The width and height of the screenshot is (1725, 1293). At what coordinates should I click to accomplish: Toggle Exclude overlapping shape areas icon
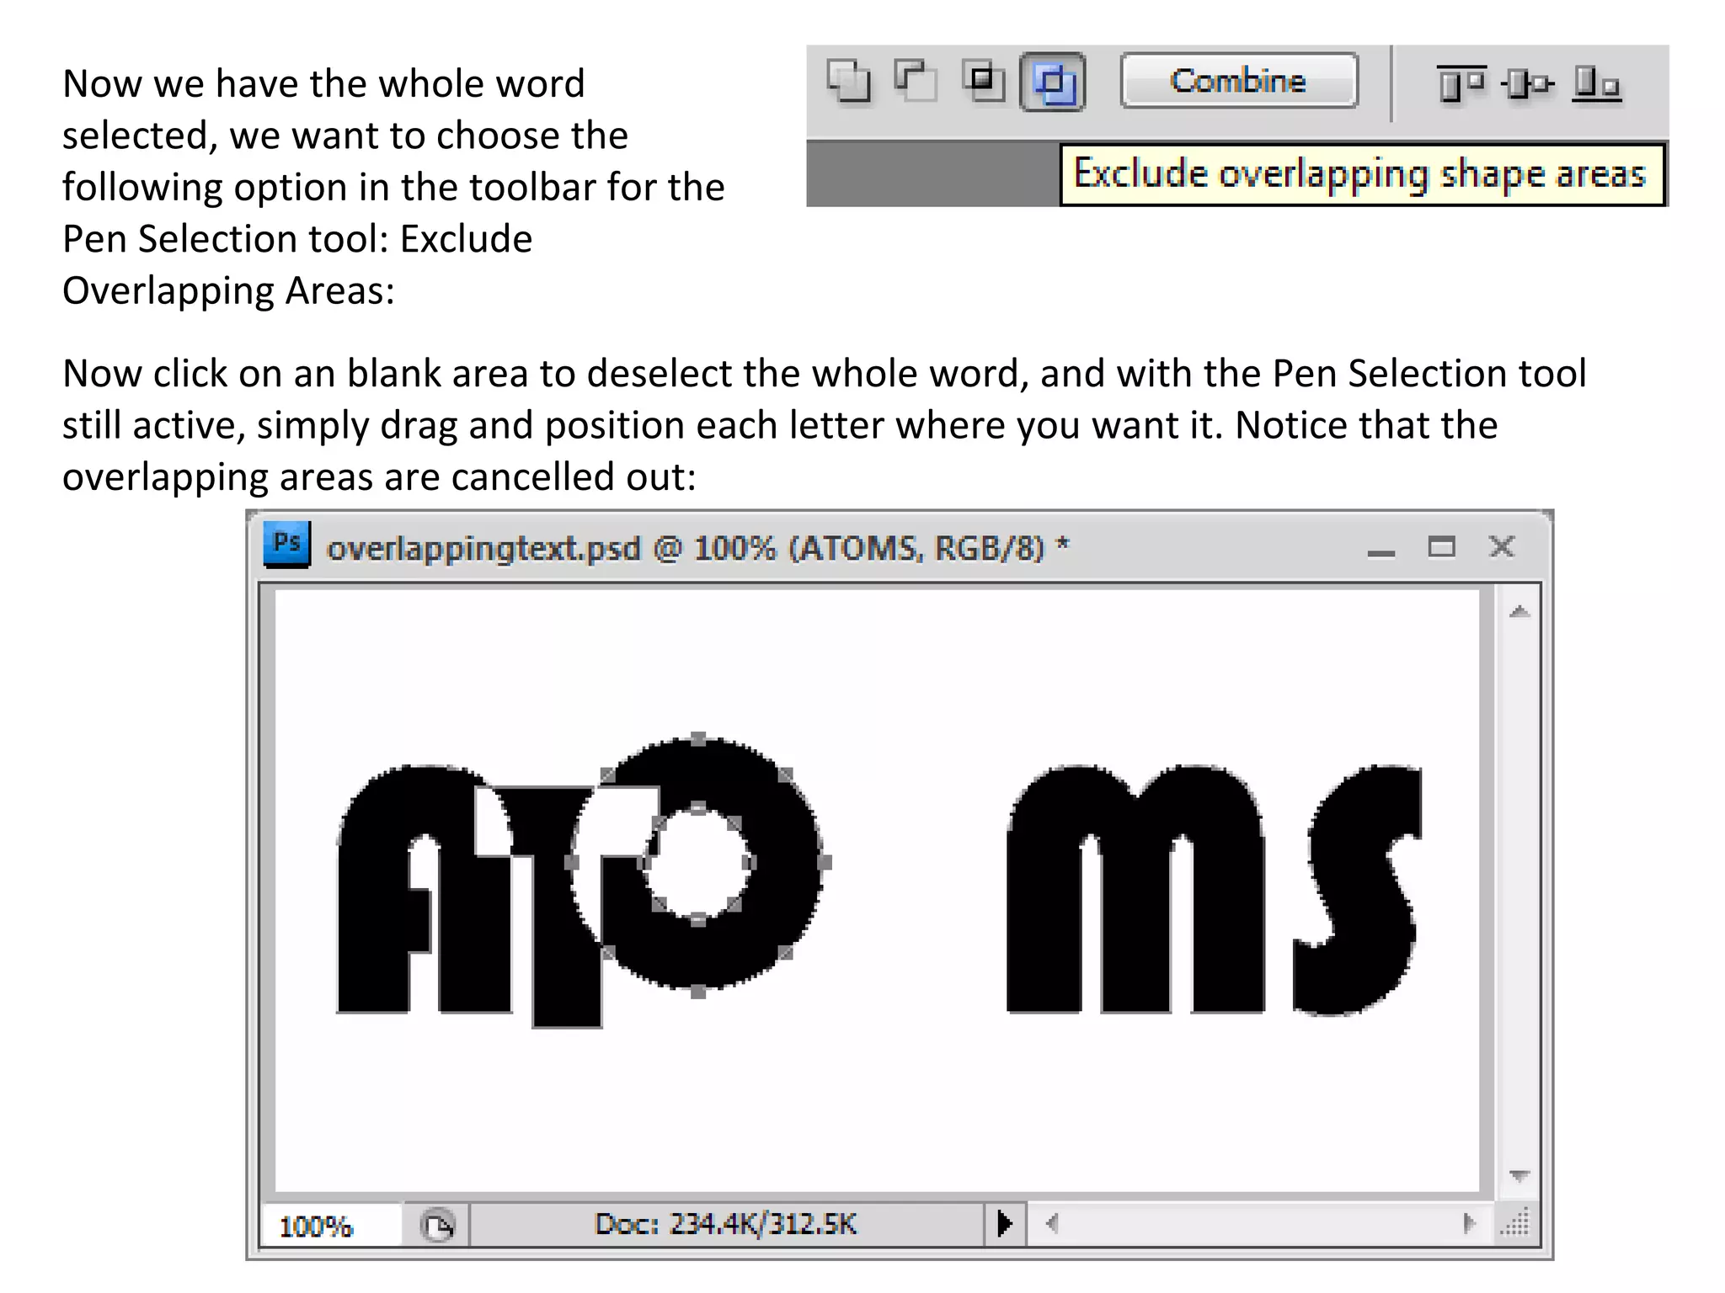(1053, 82)
